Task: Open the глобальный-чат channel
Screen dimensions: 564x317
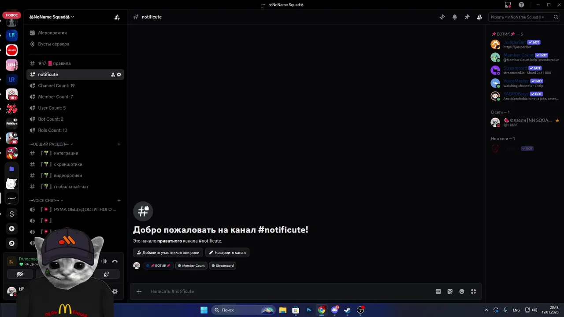Action: point(75,187)
